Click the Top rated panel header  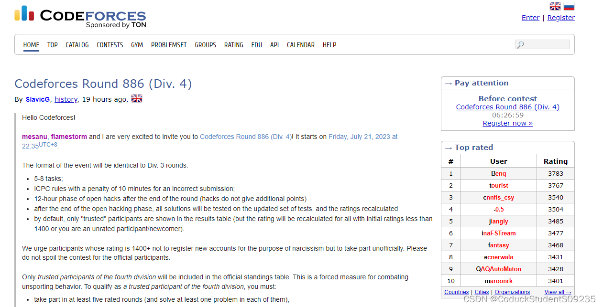(508, 148)
